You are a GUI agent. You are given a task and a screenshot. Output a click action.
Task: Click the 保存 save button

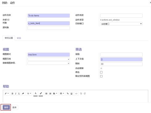(x=6, y=107)
